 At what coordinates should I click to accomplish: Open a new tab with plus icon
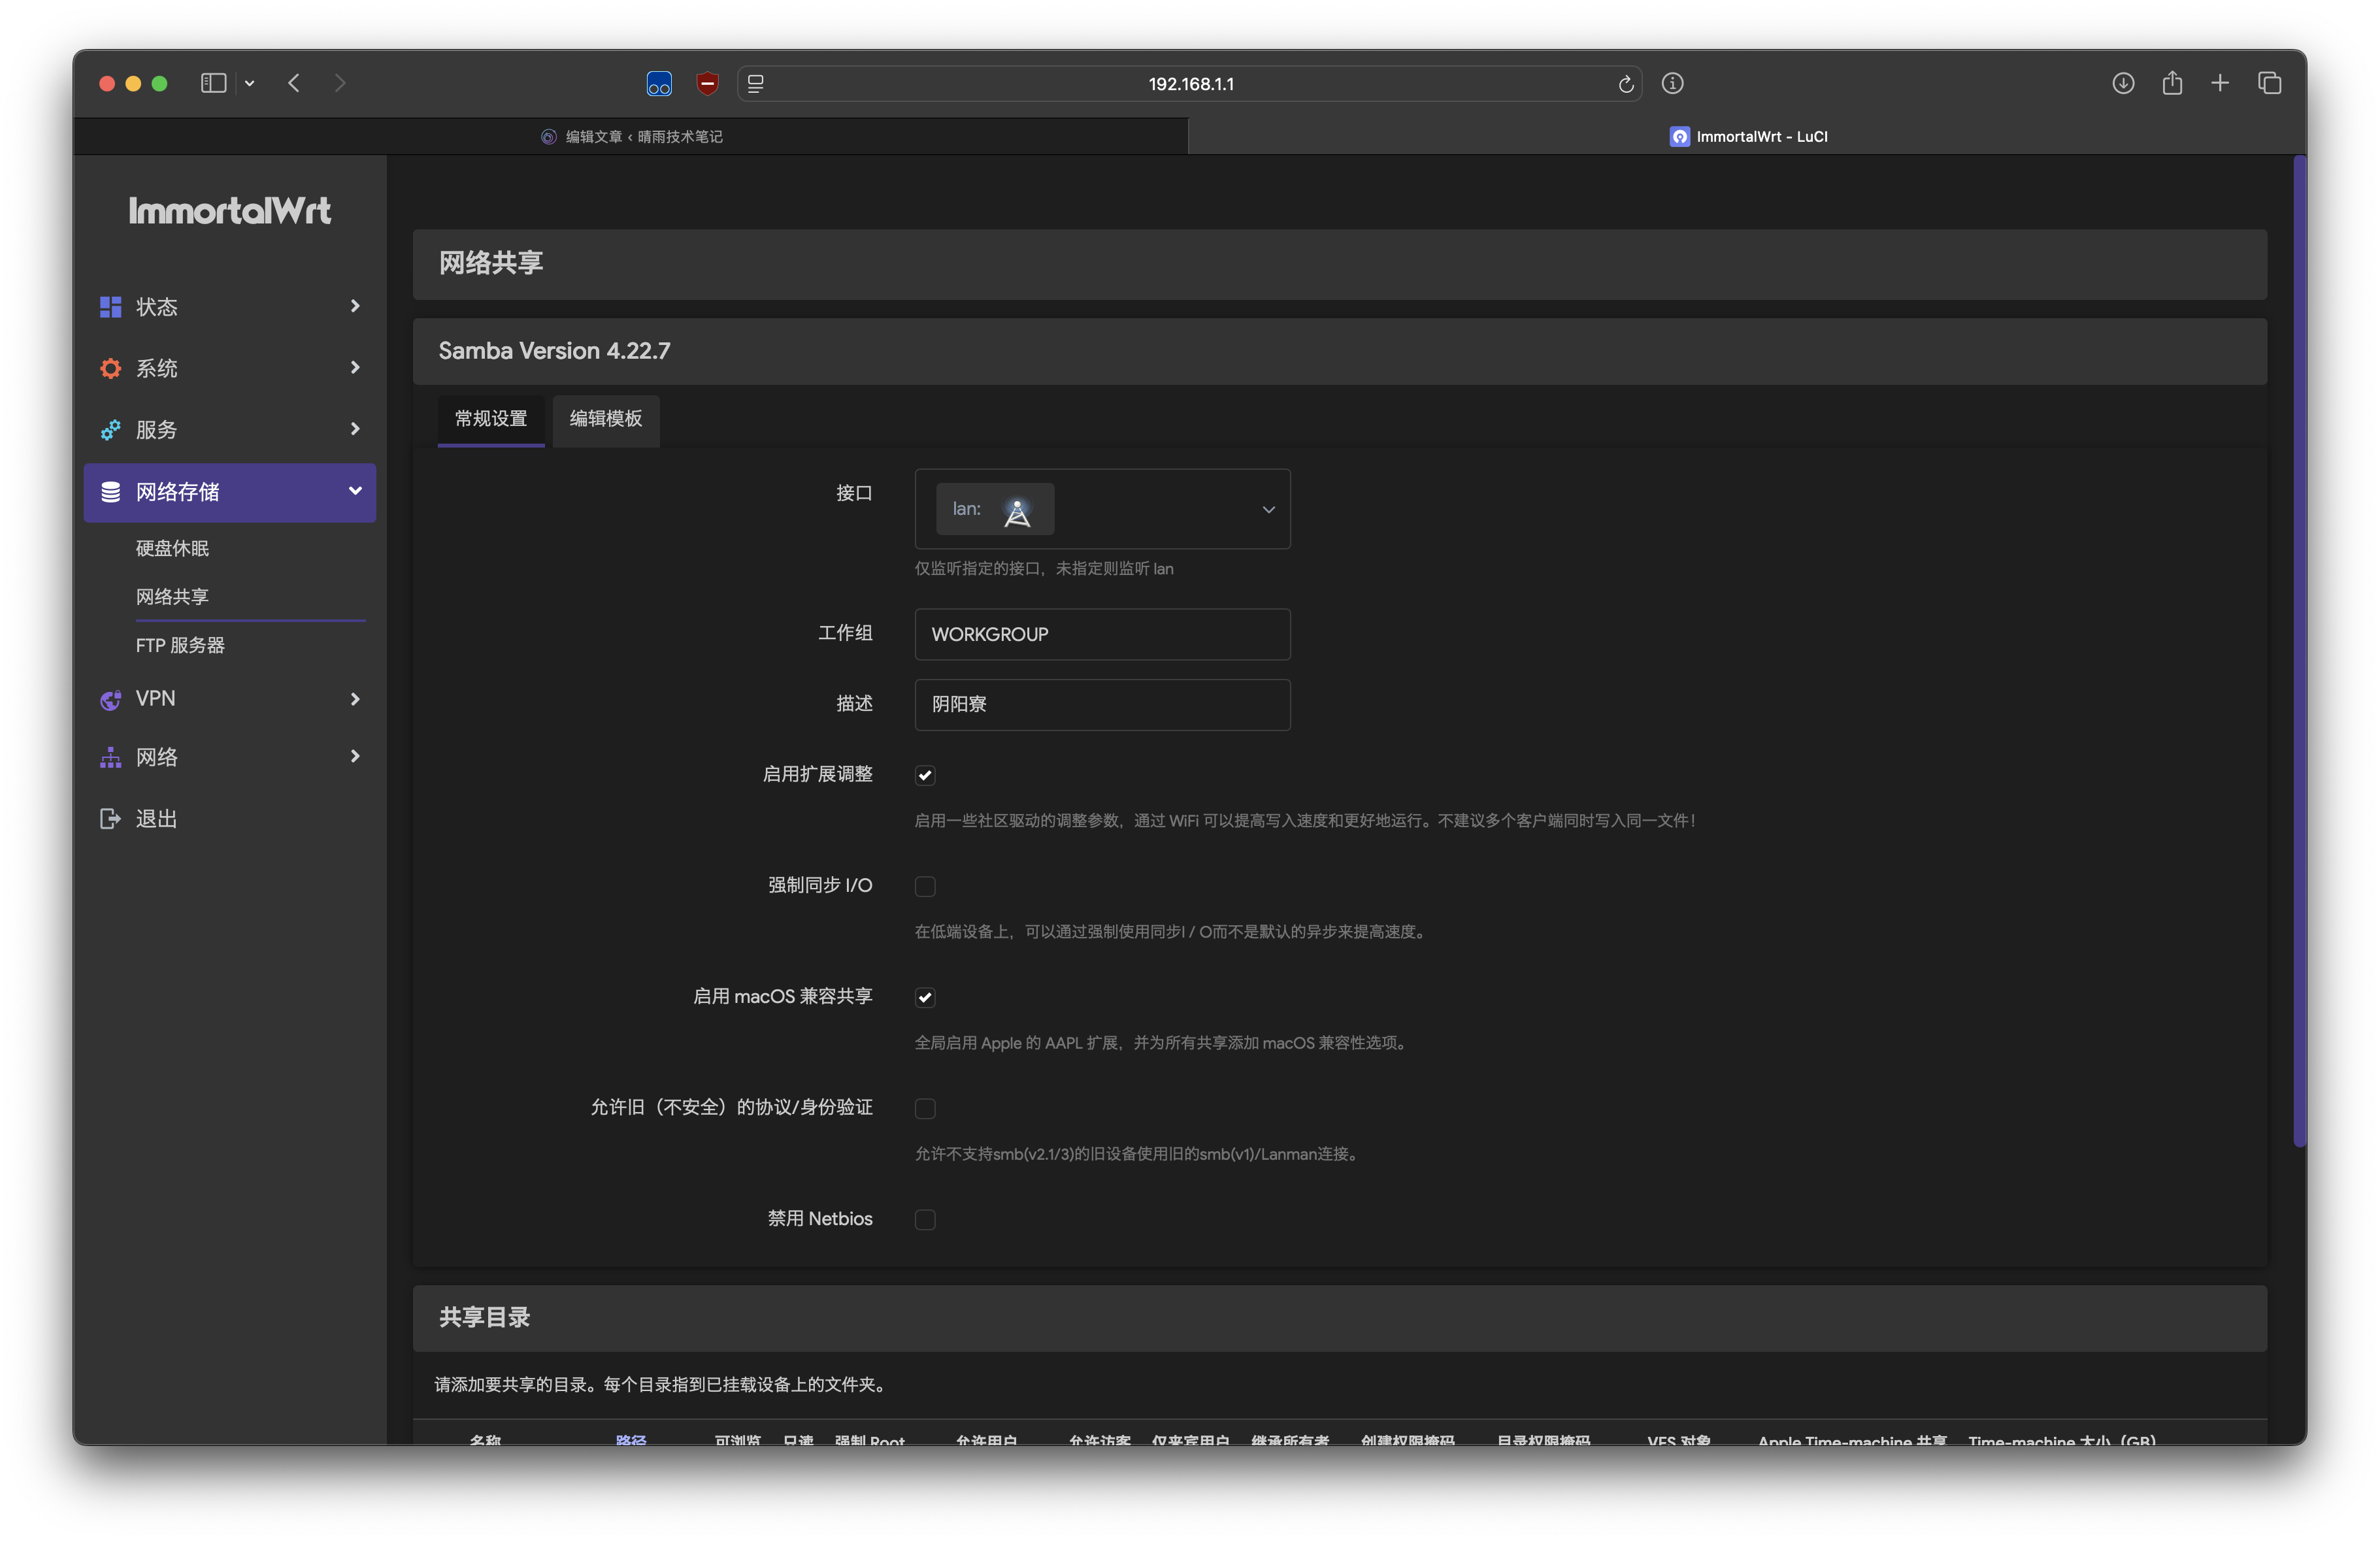pos(2220,83)
